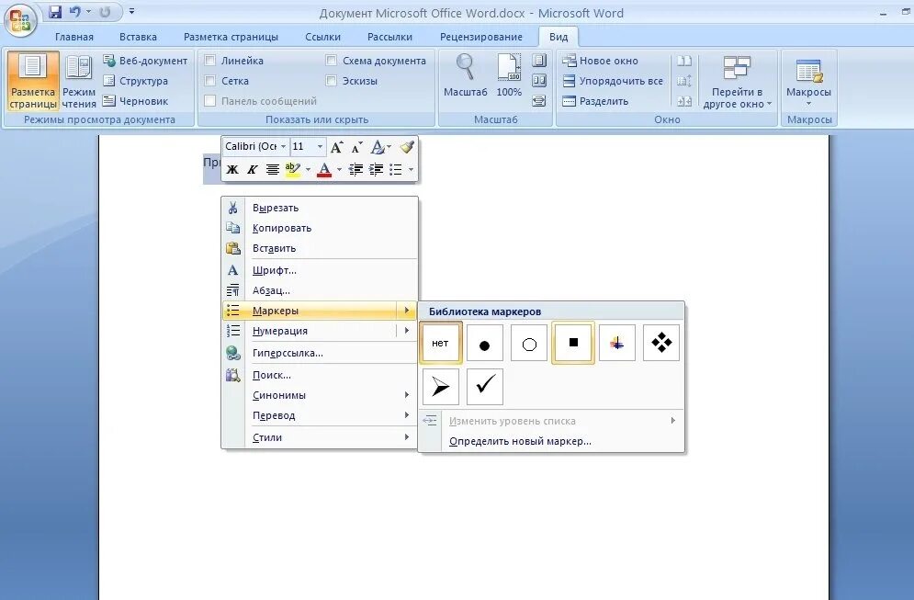The height and width of the screenshot is (600, 914).
Task: Open the Масштаб zoom dialog
Action: point(465,75)
